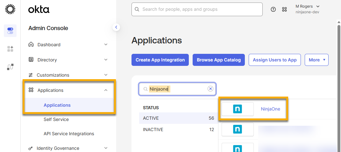
Task: Open the NinjaOne application link
Action: coord(270,109)
